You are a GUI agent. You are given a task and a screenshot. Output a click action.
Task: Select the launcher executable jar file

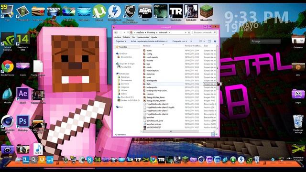(150, 117)
